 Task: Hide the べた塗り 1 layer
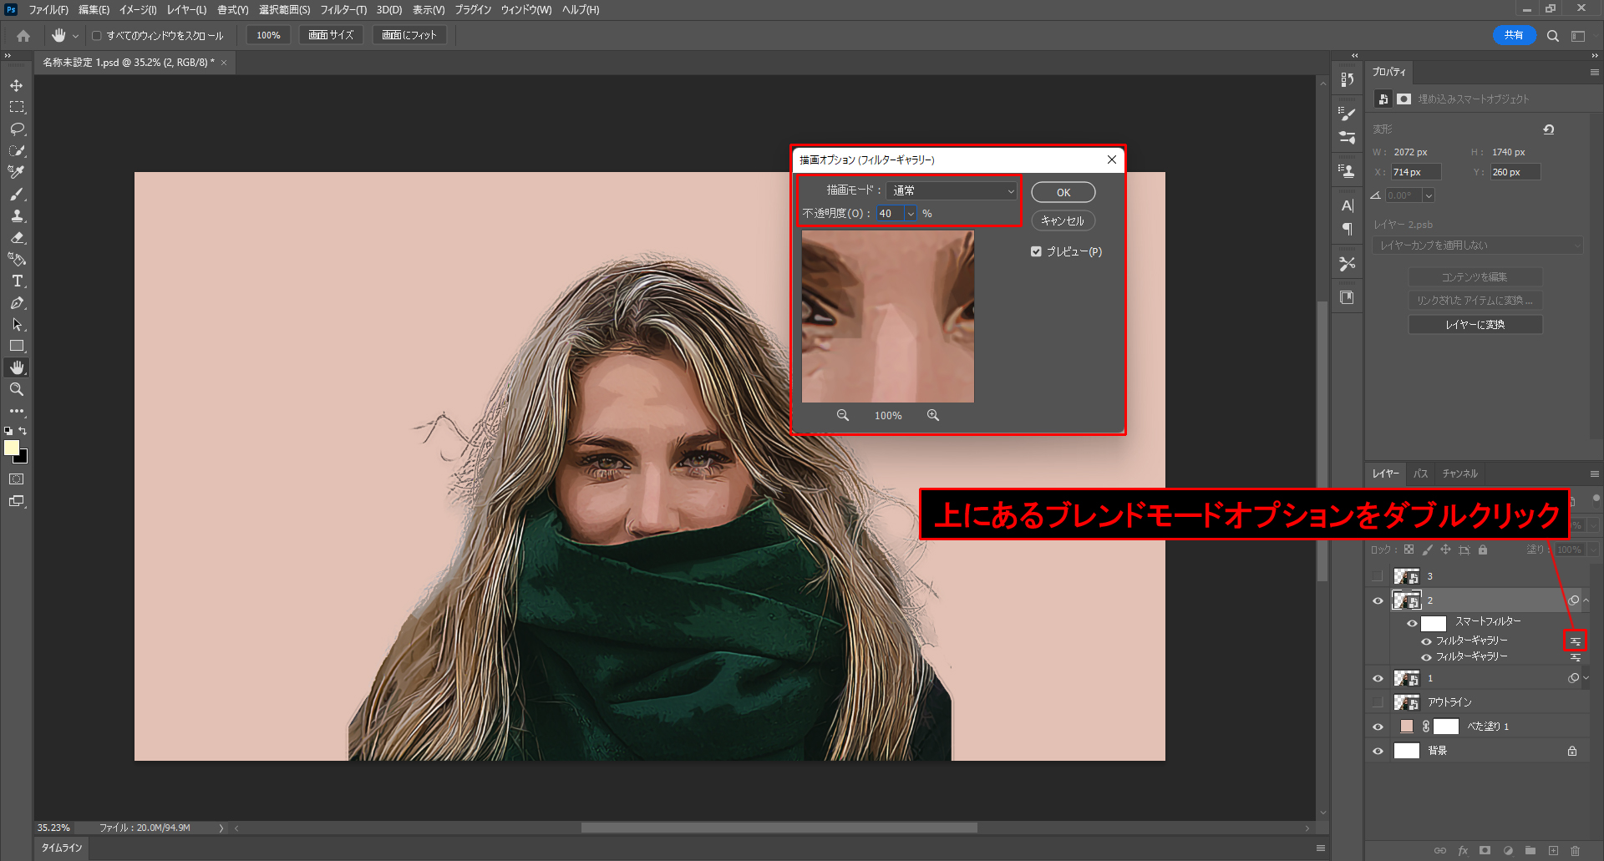[1378, 727]
